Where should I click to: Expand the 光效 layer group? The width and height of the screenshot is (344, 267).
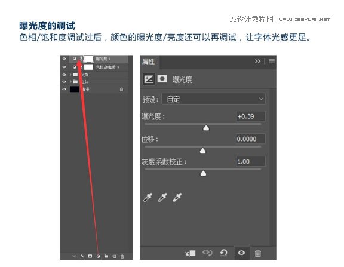[70, 75]
